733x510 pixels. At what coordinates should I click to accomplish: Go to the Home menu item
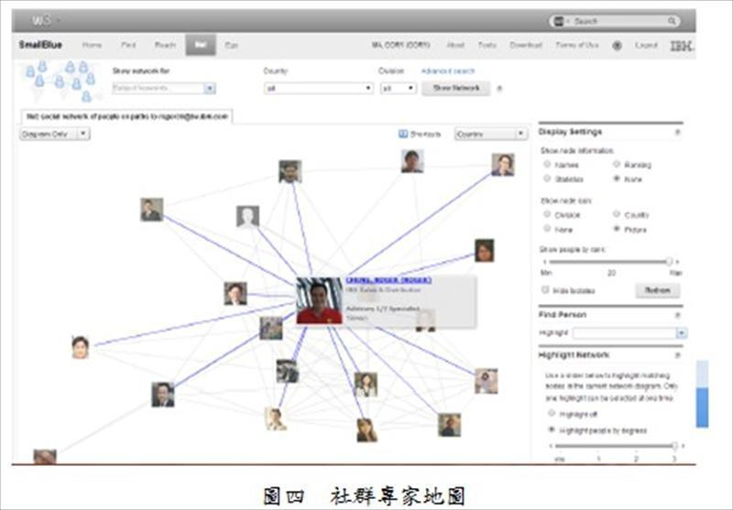point(93,45)
